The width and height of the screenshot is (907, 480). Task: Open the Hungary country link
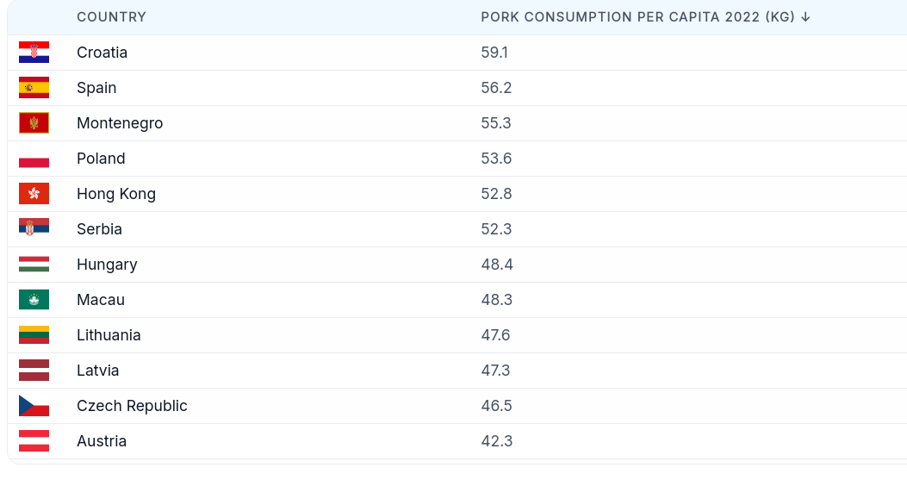107,265
